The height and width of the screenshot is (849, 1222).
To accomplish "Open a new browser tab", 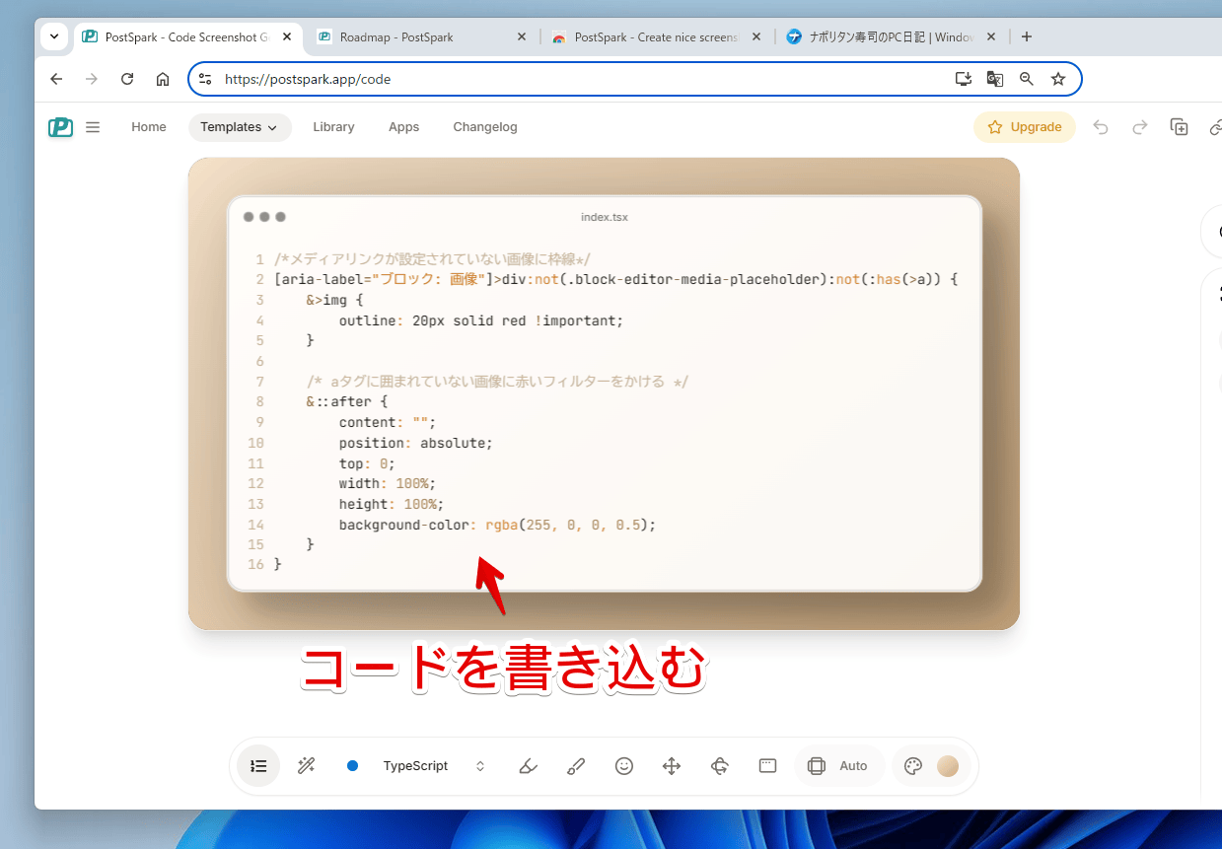I will tap(1027, 37).
